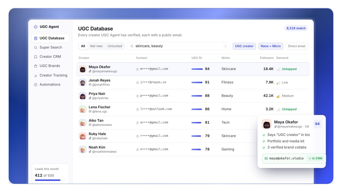Click the Instagram icon beside @jonahfilms
342x192 pixels.
[x=90, y=85]
